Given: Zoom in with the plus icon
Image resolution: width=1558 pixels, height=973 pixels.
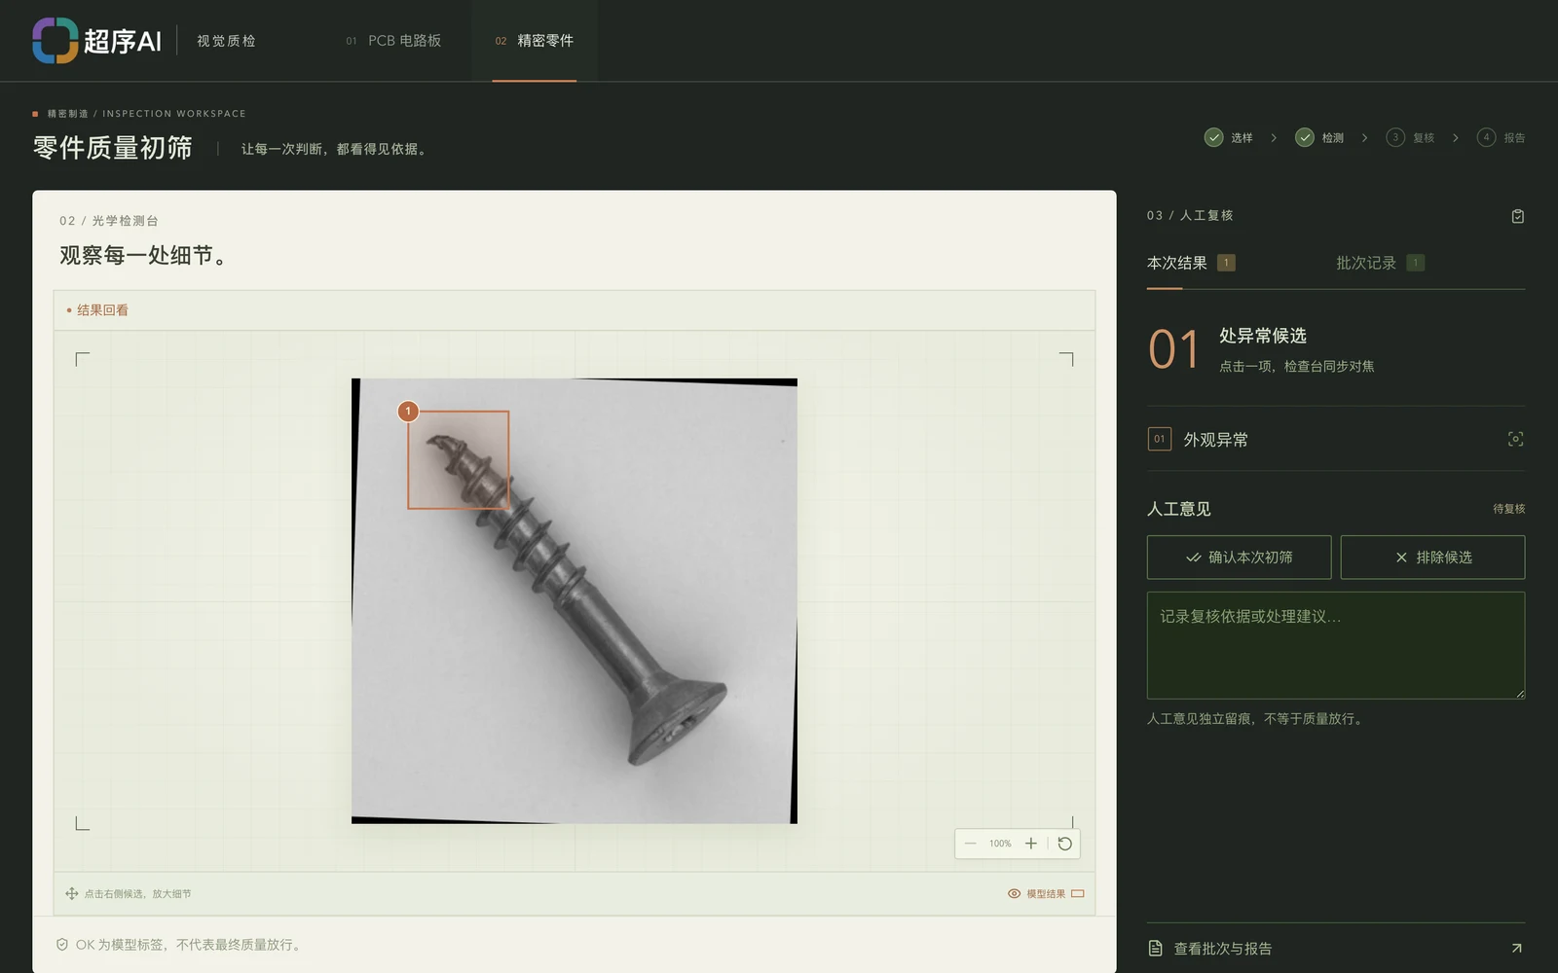Looking at the screenshot, I should click(1031, 844).
